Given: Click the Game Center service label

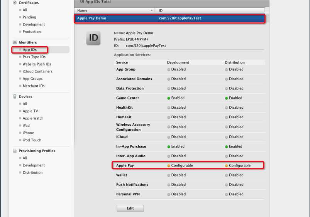Looking at the screenshot, I should click(127, 98).
